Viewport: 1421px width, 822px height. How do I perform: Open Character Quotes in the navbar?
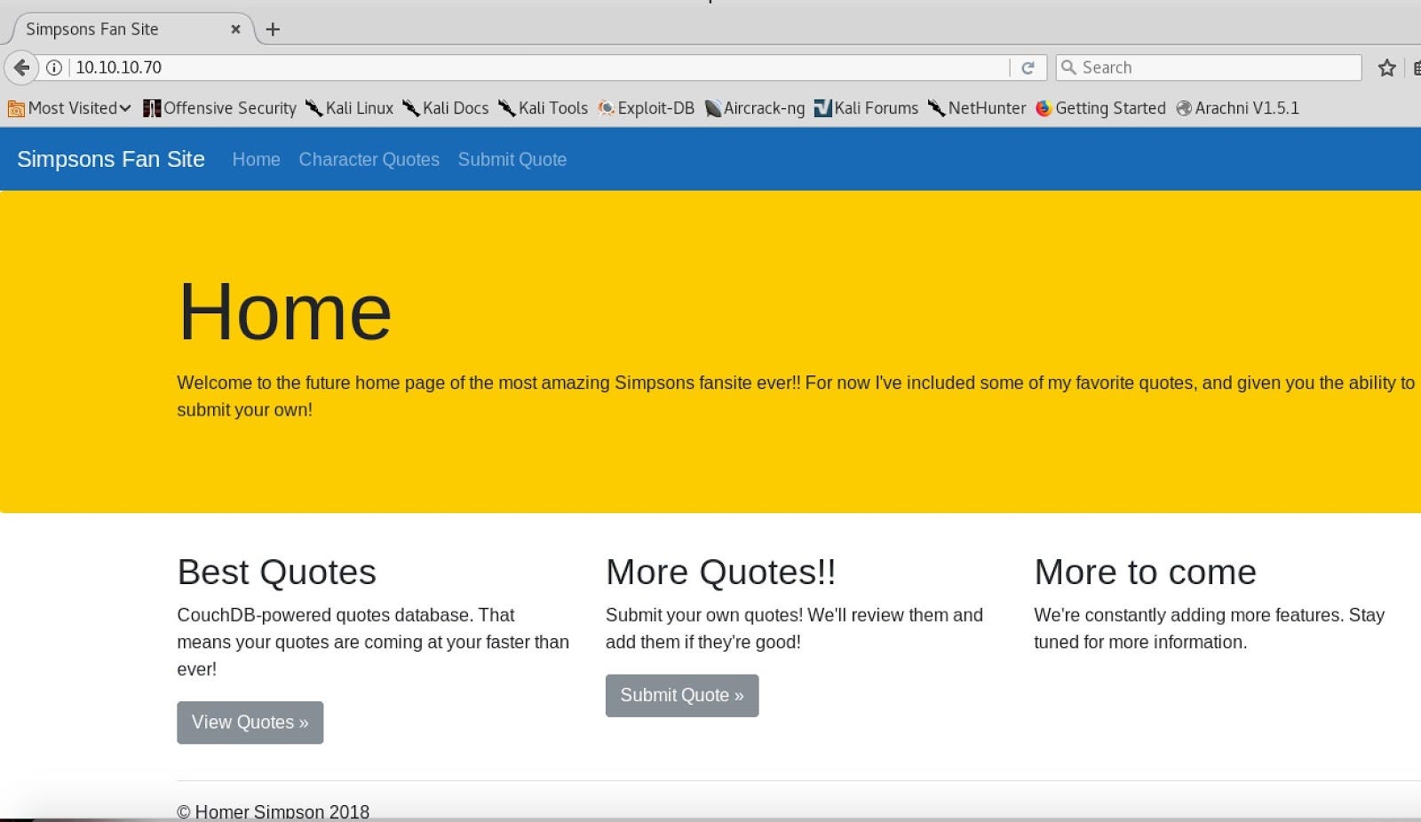tap(369, 160)
